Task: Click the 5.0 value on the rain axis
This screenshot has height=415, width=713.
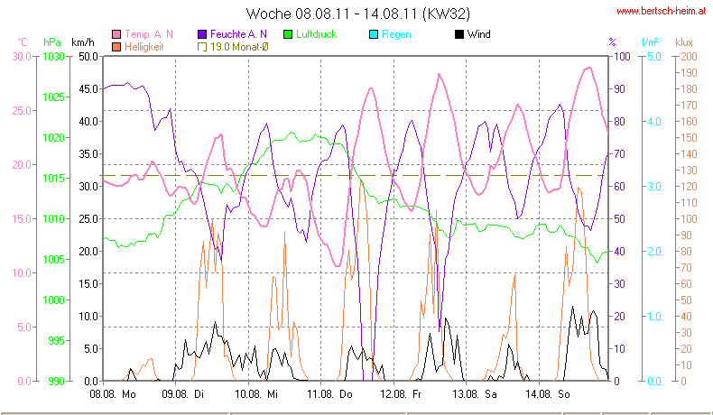Action: (654, 56)
